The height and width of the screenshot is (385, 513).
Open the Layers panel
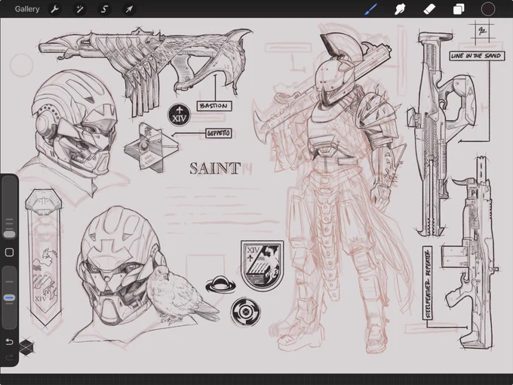[x=459, y=9]
